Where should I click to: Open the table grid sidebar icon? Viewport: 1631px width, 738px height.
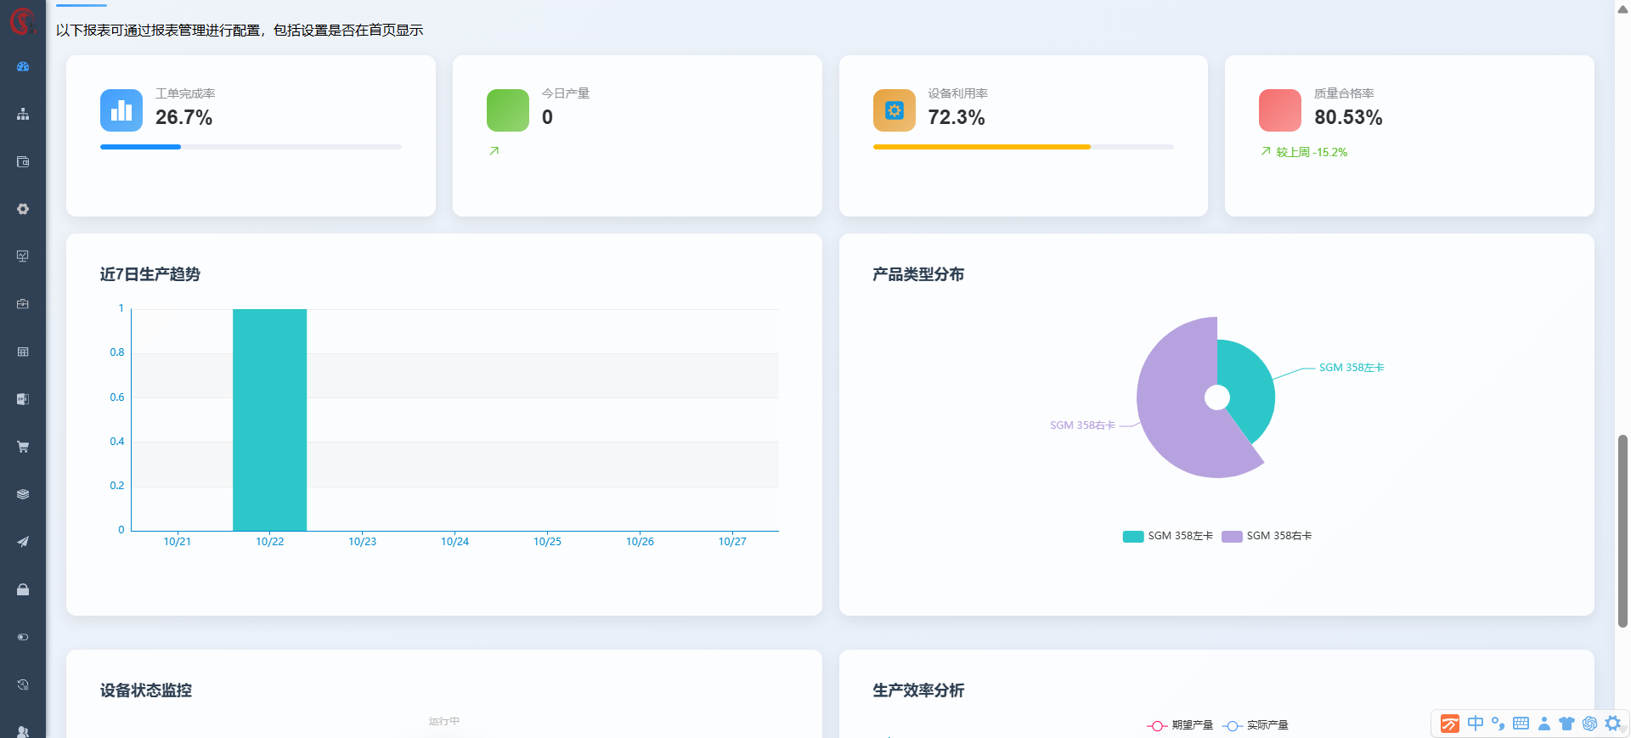(x=23, y=352)
